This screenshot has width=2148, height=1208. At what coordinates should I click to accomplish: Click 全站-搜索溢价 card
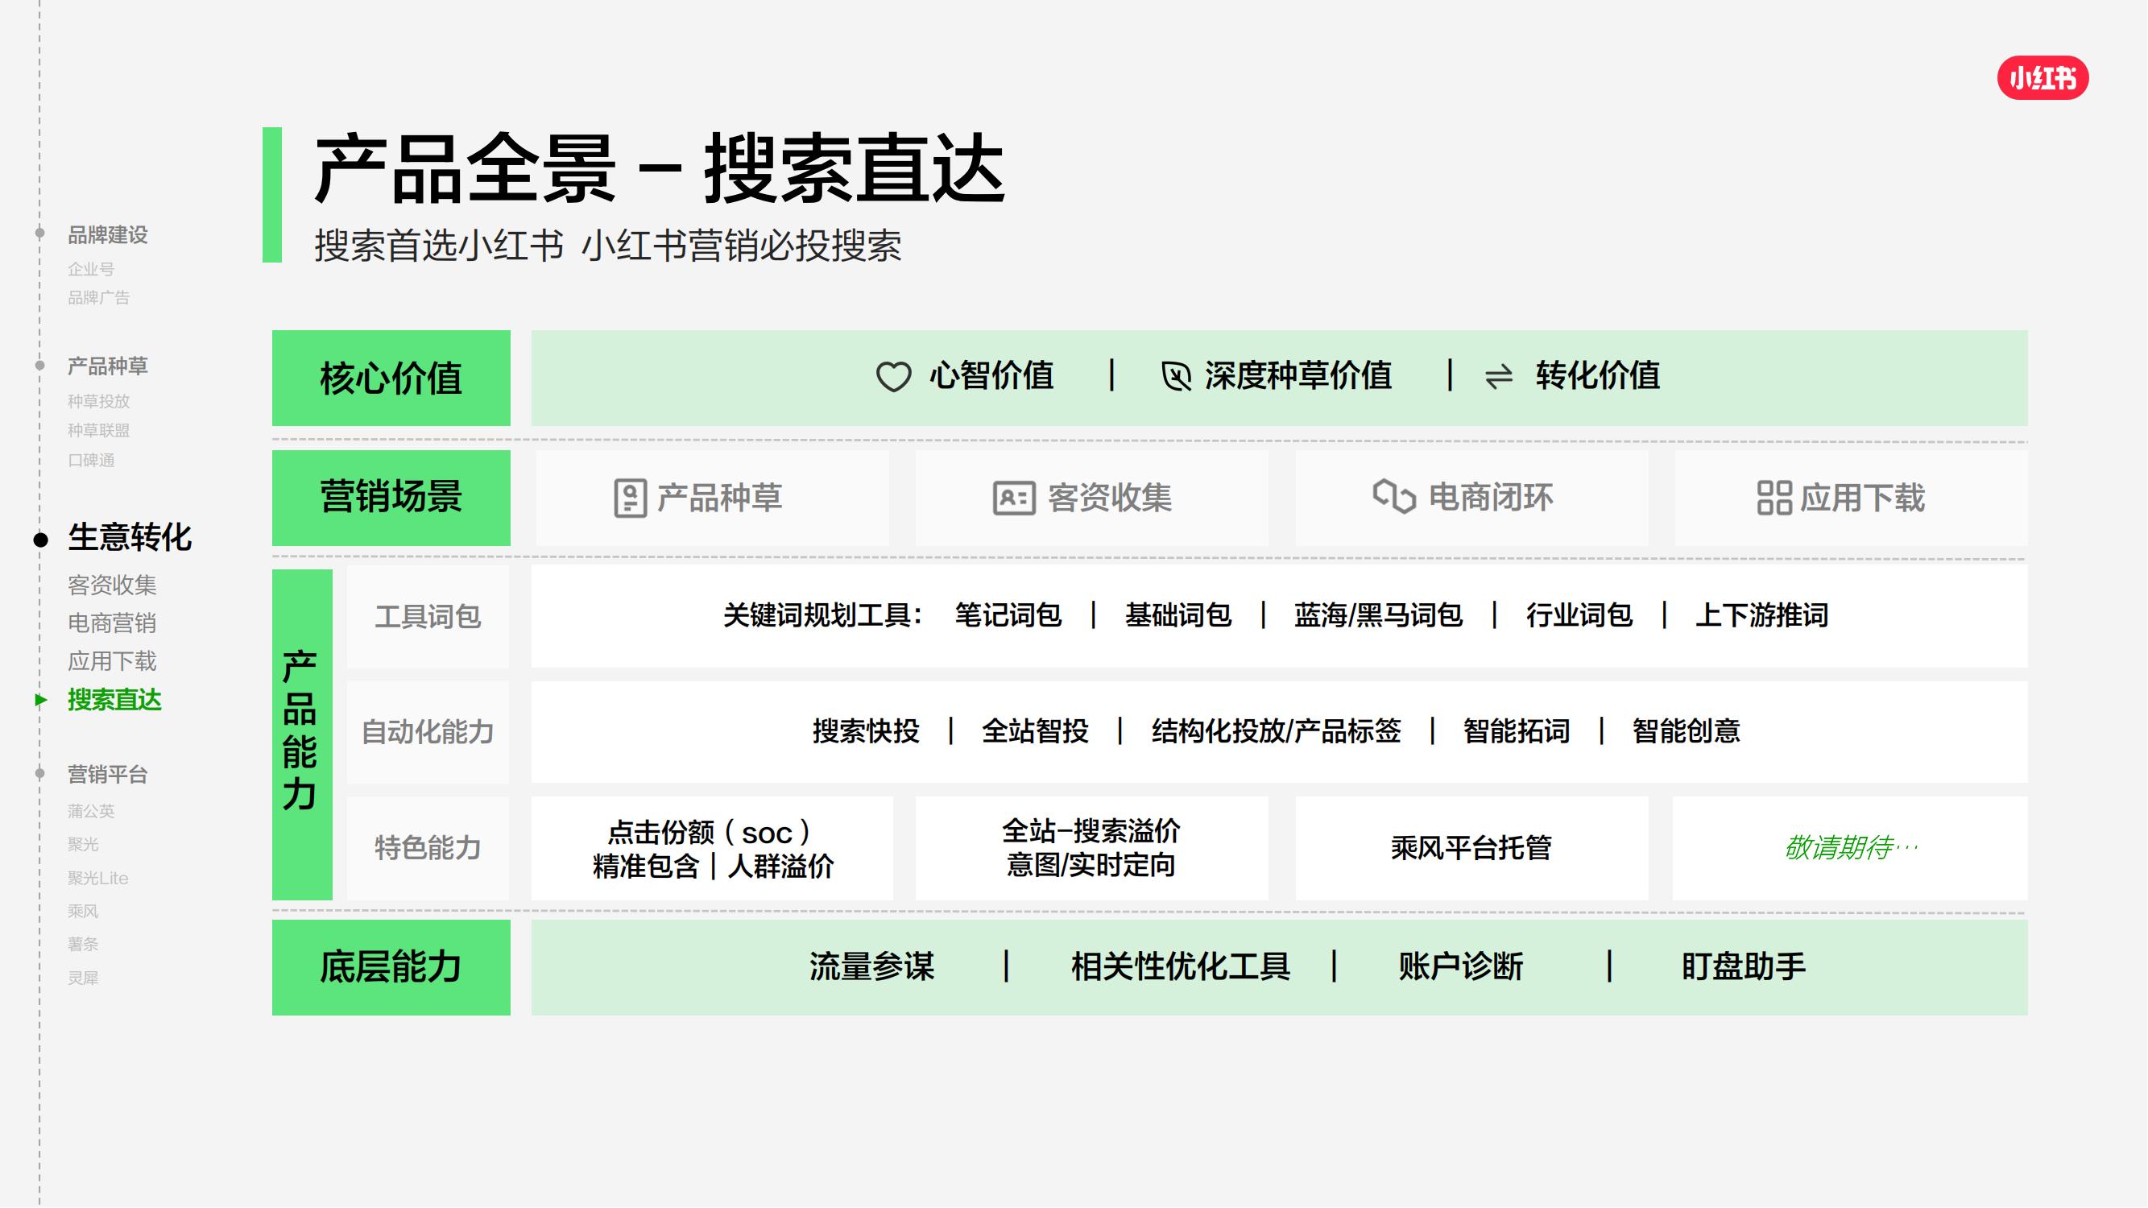pos(1091,849)
